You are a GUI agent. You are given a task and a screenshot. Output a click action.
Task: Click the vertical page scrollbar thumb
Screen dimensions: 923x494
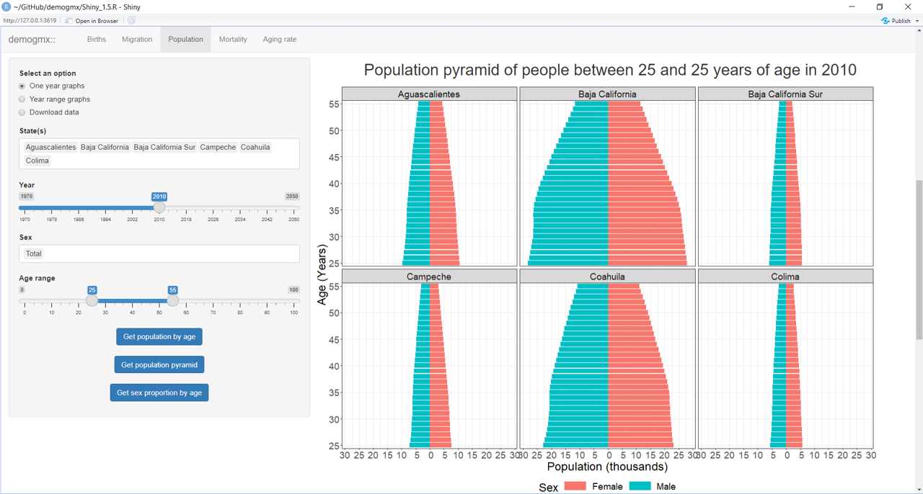pos(918,259)
